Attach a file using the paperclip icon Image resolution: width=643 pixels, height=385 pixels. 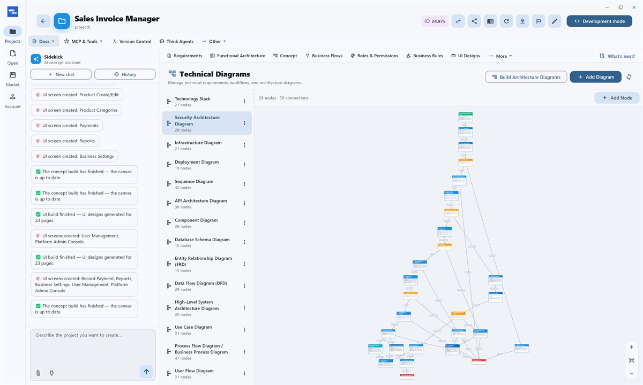click(x=38, y=373)
